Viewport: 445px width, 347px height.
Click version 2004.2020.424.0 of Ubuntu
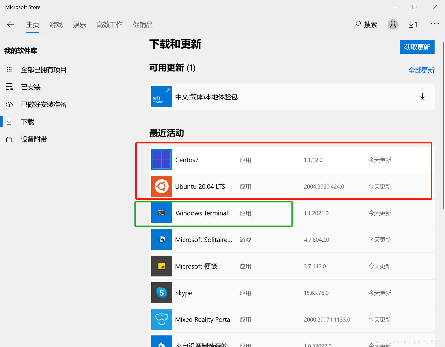tap(324, 187)
